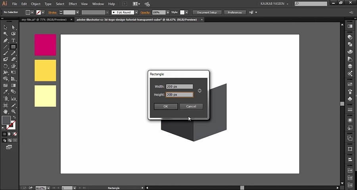Select the Paintbrush tool
Viewport: 357px width, 190px height.
pyautogui.click(x=6, y=53)
